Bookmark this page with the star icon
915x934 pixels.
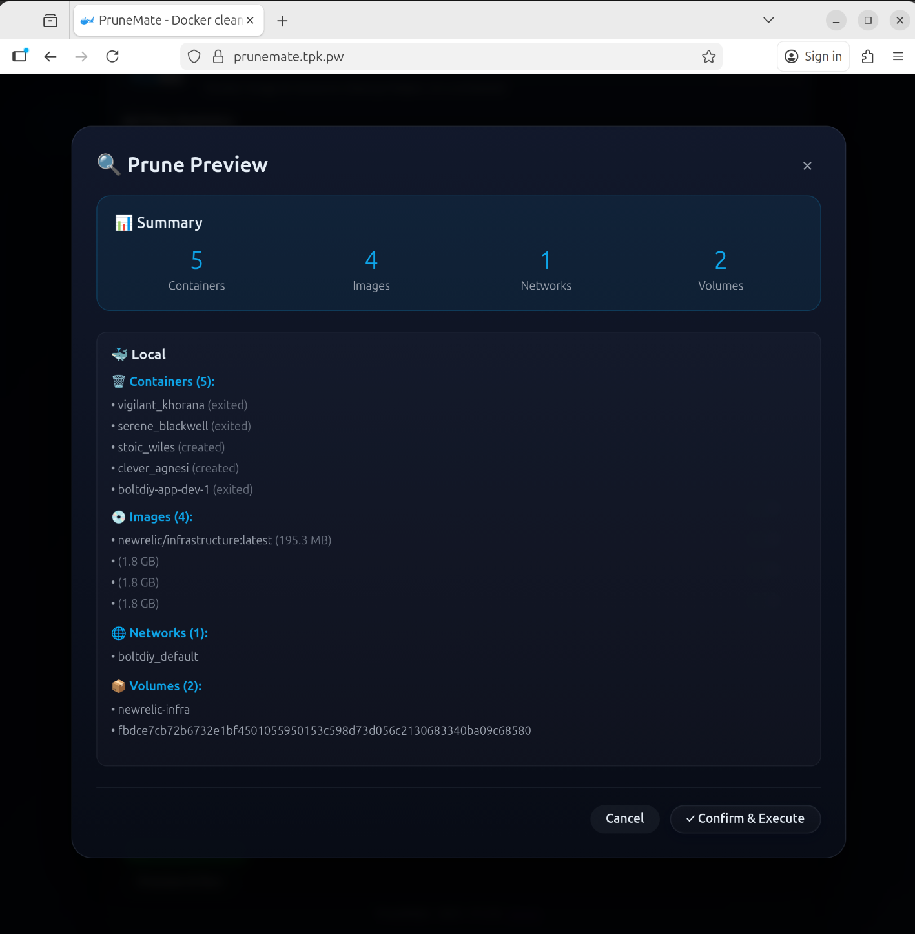708,57
